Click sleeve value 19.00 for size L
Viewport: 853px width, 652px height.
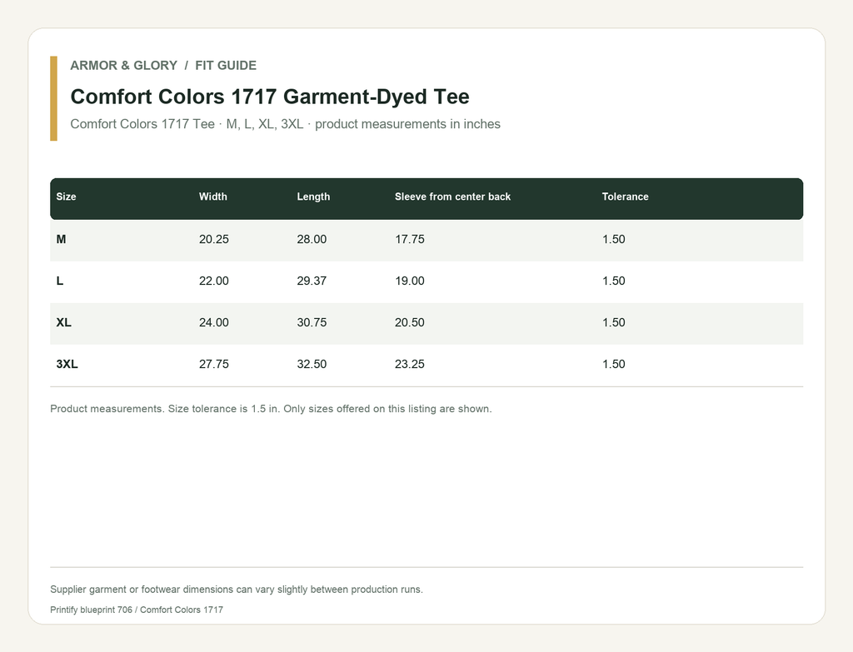coord(410,281)
